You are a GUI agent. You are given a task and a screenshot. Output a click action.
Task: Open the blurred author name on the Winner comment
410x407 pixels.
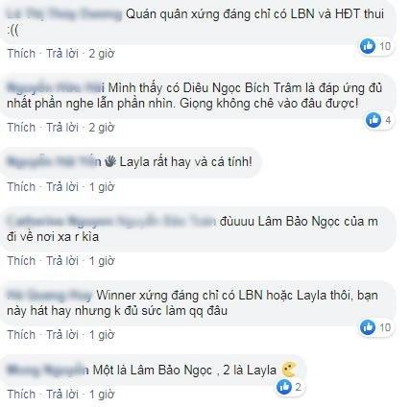tap(50, 295)
